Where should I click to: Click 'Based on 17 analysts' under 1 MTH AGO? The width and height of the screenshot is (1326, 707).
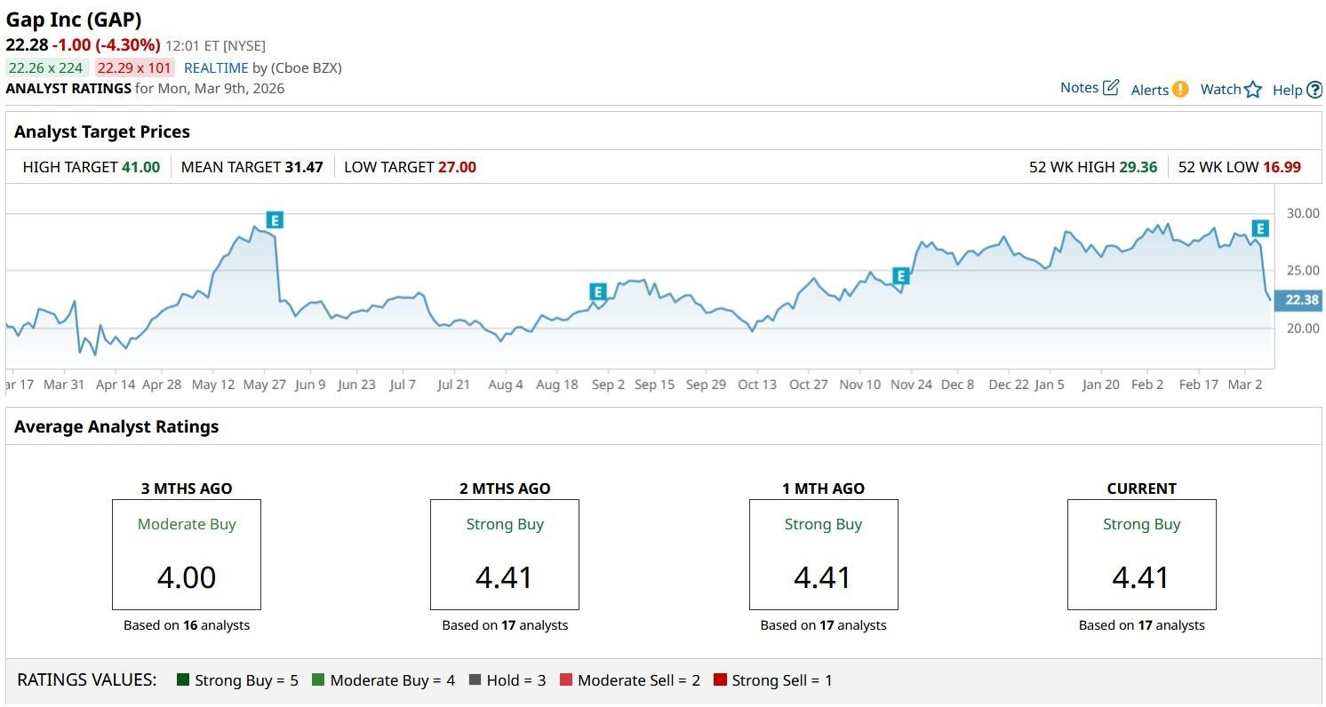824,625
